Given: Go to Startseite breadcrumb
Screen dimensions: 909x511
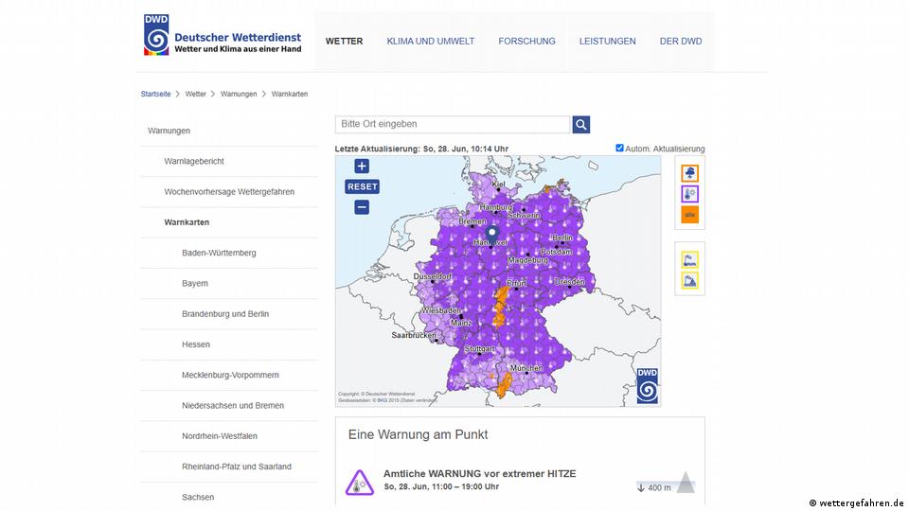Looking at the screenshot, I should [155, 94].
